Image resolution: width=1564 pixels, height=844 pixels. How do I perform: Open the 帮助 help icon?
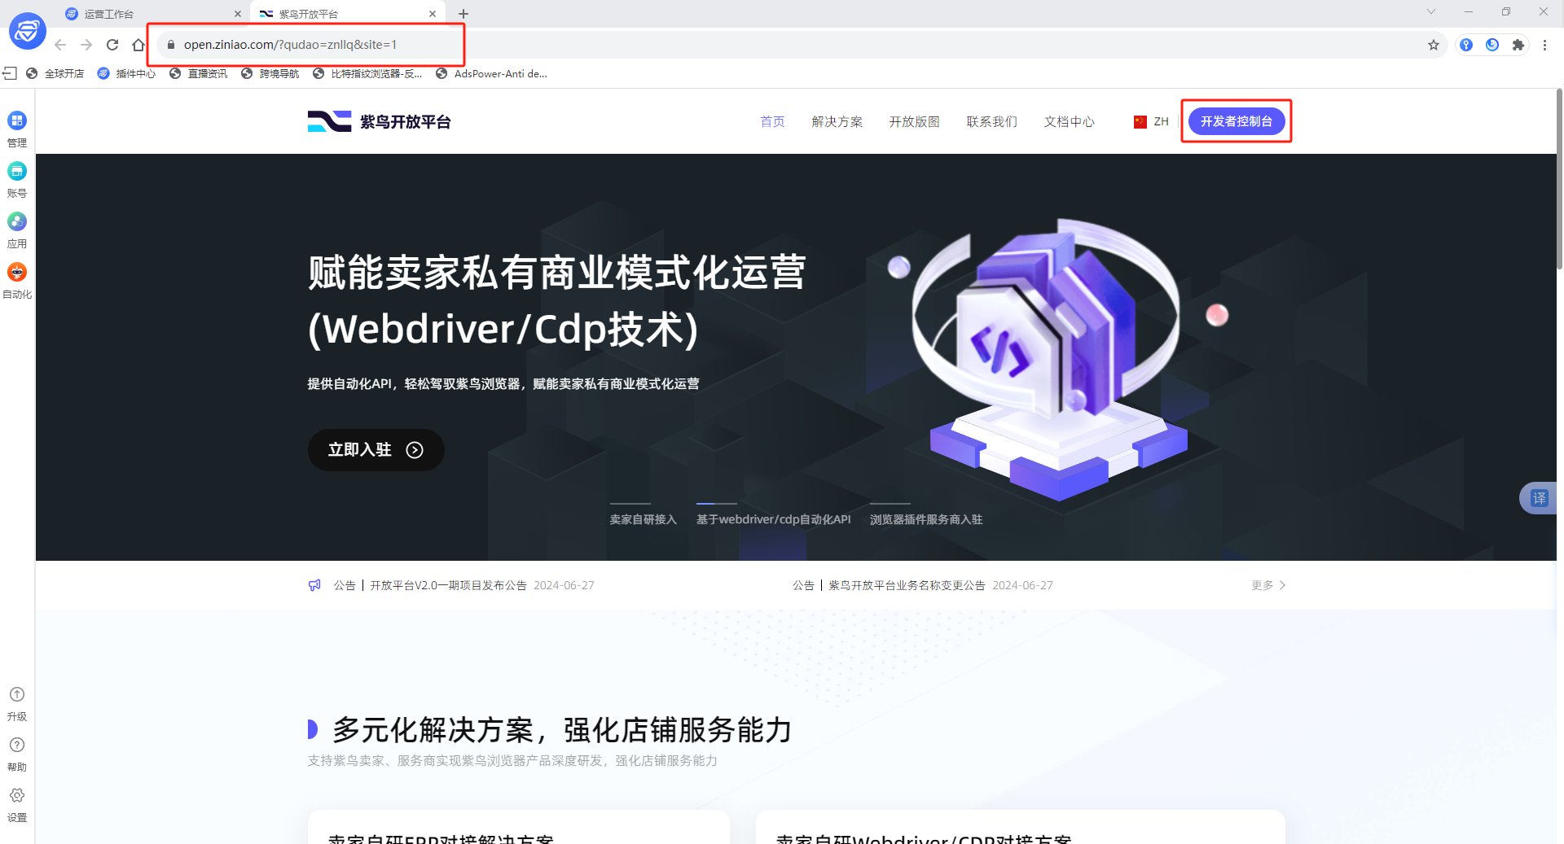[x=17, y=745]
